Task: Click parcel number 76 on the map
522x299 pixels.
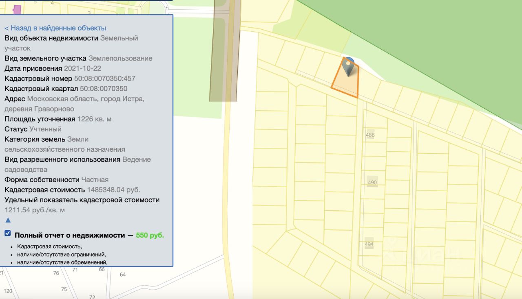Action: click(56, 273)
